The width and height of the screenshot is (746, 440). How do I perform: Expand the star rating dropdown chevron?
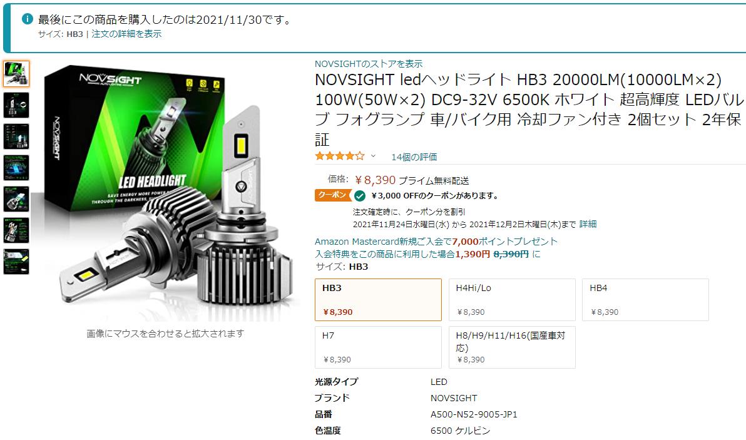(373, 156)
